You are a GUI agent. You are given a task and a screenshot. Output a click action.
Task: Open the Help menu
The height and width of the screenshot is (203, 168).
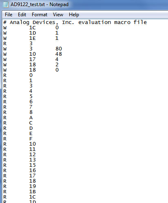[x=74, y=15]
